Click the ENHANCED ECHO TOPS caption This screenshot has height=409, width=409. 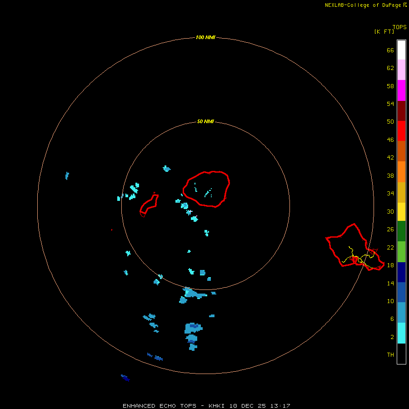coord(159,406)
